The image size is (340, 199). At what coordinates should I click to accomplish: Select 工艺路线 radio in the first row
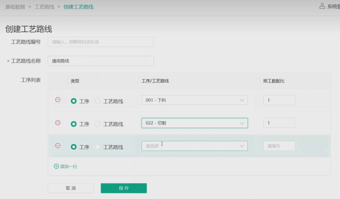pos(98,101)
